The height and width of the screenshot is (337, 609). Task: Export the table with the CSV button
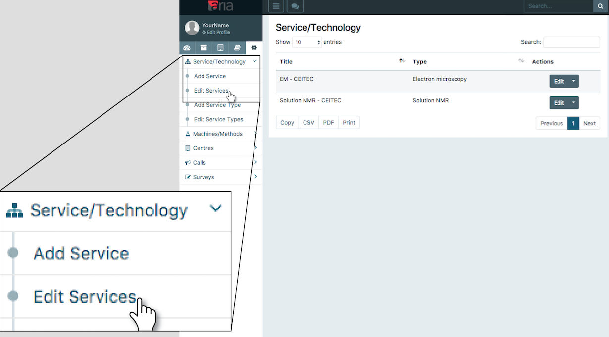point(308,123)
